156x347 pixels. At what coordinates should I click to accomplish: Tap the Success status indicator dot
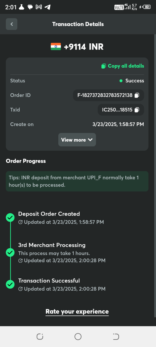tap(121, 81)
